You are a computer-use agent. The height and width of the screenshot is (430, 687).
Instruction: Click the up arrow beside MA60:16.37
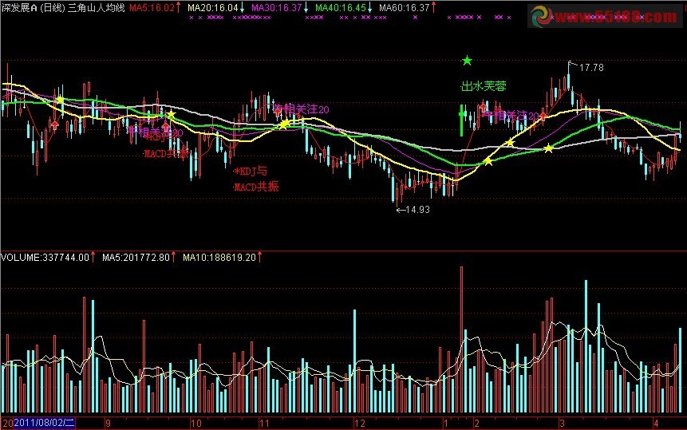(434, 7)
